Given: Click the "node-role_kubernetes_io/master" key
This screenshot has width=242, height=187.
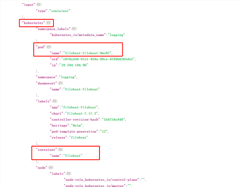Looking at the screenshot, I should click(95, 186).
